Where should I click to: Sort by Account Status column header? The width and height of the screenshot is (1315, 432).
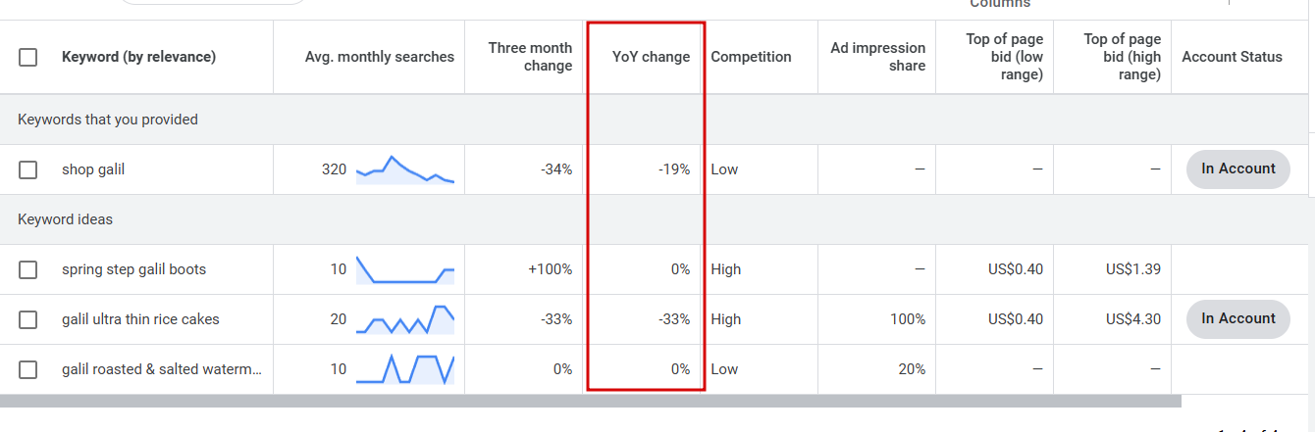(x=1232, y=57)
